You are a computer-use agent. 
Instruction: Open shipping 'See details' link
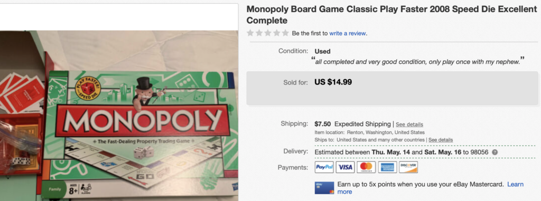coord(409,125)
